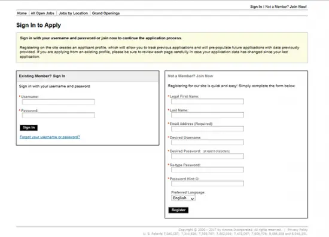Open All Open Jobs menu item
Viewport: 329px width, 237px height.
[42, 13]
